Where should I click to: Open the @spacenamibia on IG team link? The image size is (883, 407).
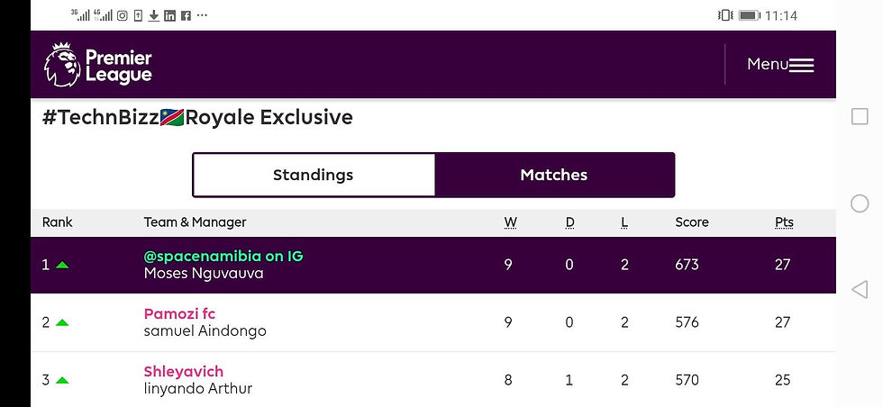pos(223,256)
